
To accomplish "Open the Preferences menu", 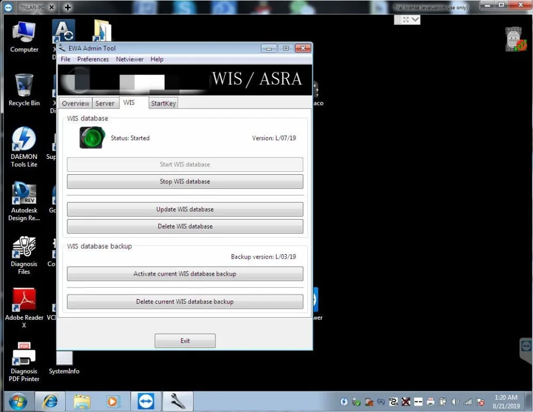I will (93, 59).
